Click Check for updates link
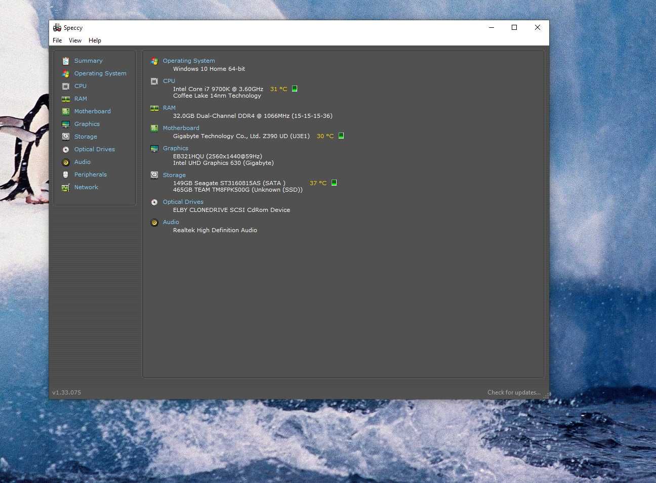656x483 pixels. [514, 392]
